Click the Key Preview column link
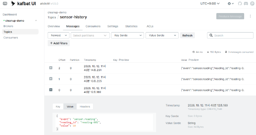Screen dimensions: 256x135 124,60
